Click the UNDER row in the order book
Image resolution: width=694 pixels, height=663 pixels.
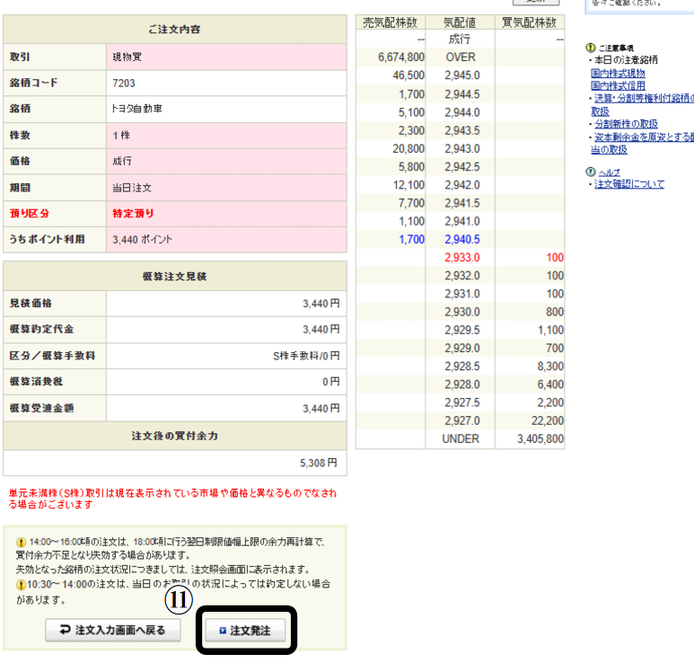point(461,439)
